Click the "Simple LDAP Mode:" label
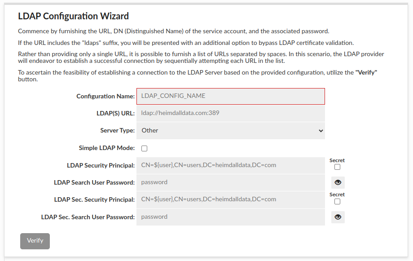Screen dimensions: 413x261 point(106,148)
